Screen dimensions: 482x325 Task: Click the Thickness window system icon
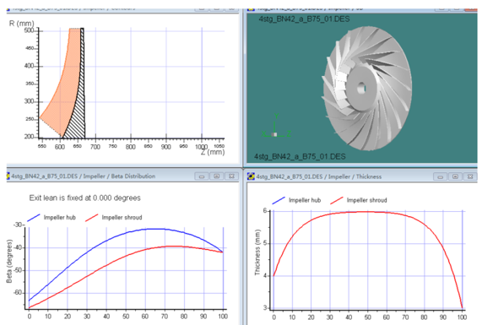(252, 176)
